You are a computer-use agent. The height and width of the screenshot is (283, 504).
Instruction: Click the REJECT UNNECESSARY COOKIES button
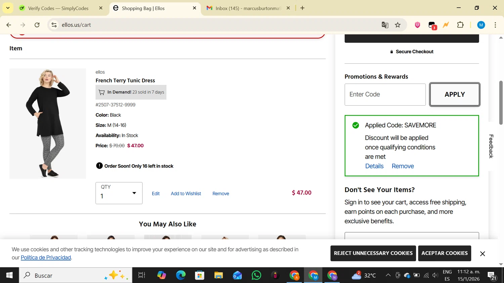pyautogui.click(x=373, y=253)
